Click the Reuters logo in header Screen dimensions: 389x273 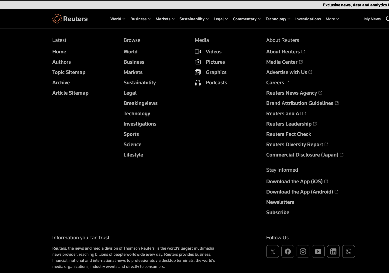(x=70, y=19)
